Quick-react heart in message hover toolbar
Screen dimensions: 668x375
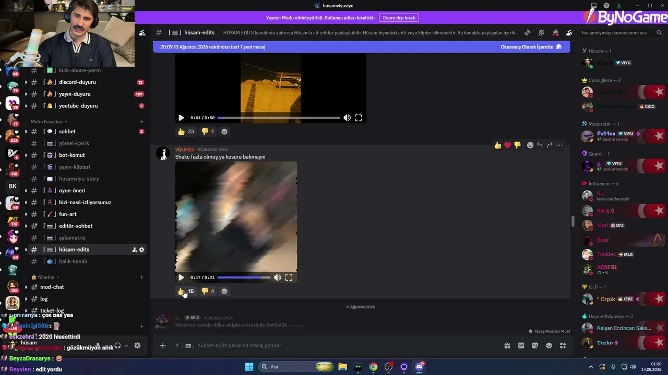click(x=507, y=145)
